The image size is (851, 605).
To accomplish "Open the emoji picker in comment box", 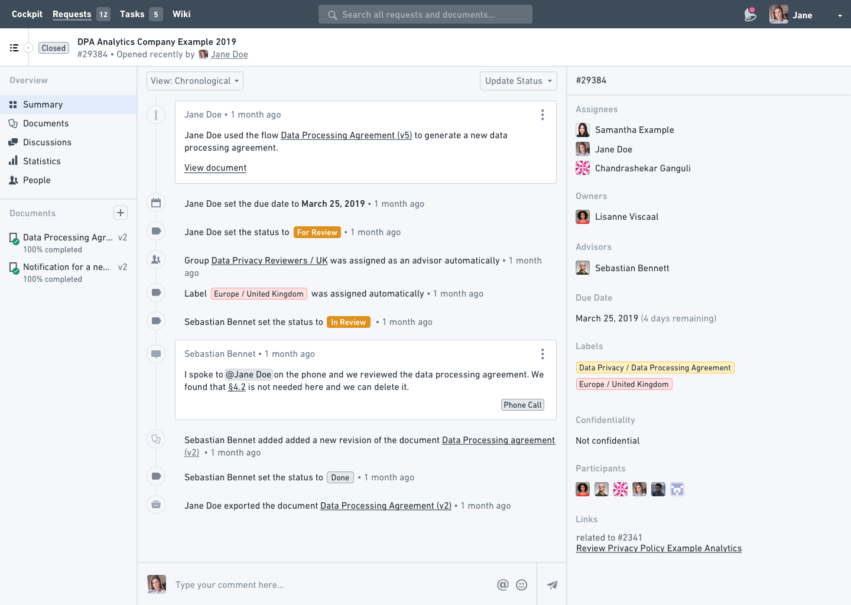I will pos(521,585).
